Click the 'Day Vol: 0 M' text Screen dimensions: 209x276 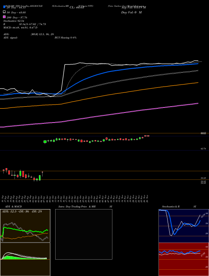[x=131, y=12]
